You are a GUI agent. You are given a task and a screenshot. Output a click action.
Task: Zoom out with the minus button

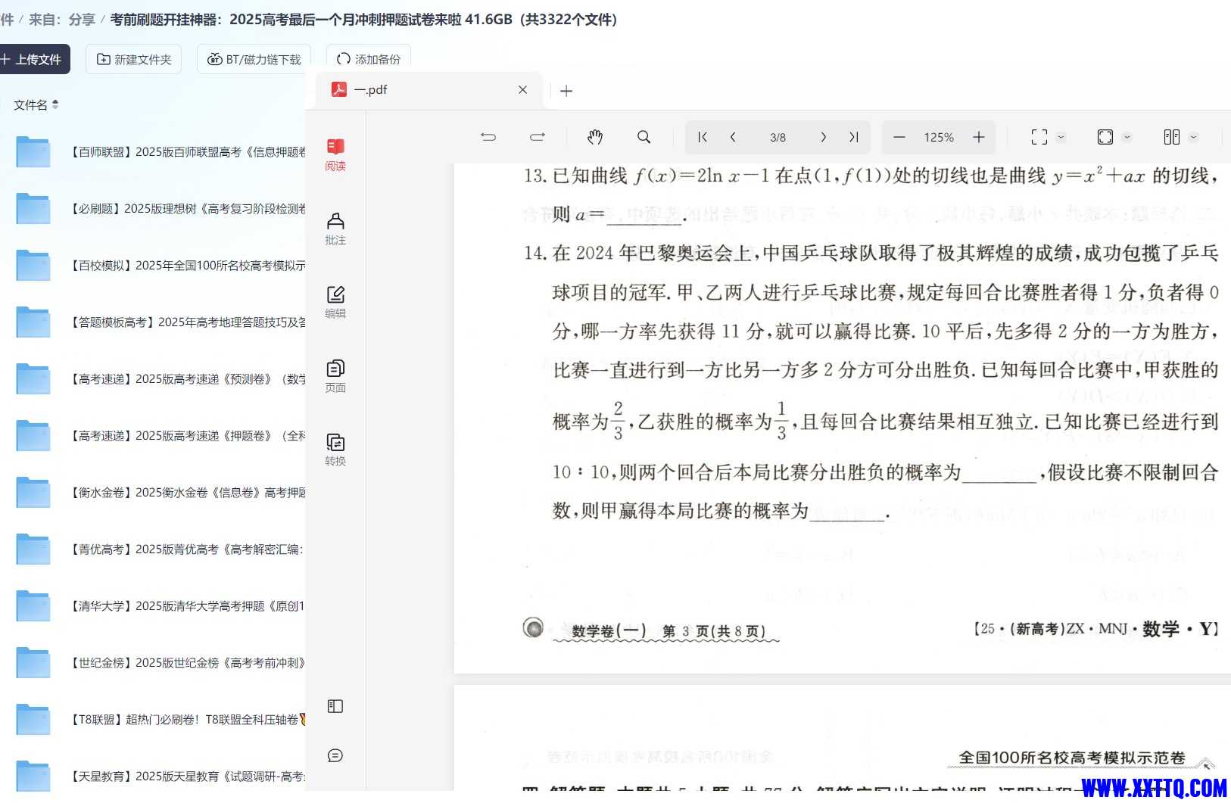(x=899, y=137)
